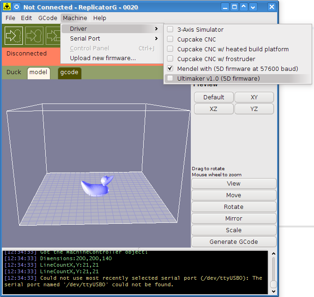Click the Generate GCode button
The height and width of the screenshot is (297, 314).
coord(234,242)
